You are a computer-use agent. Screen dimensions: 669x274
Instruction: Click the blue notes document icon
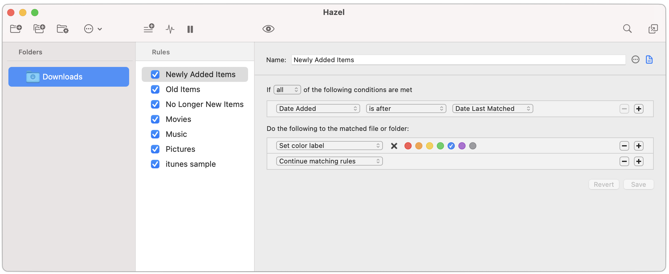tap(649, 60)
